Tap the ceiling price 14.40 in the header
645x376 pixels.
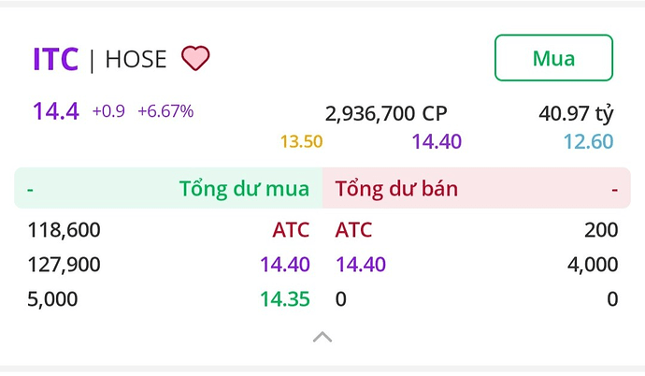click(x=437, y=142)
